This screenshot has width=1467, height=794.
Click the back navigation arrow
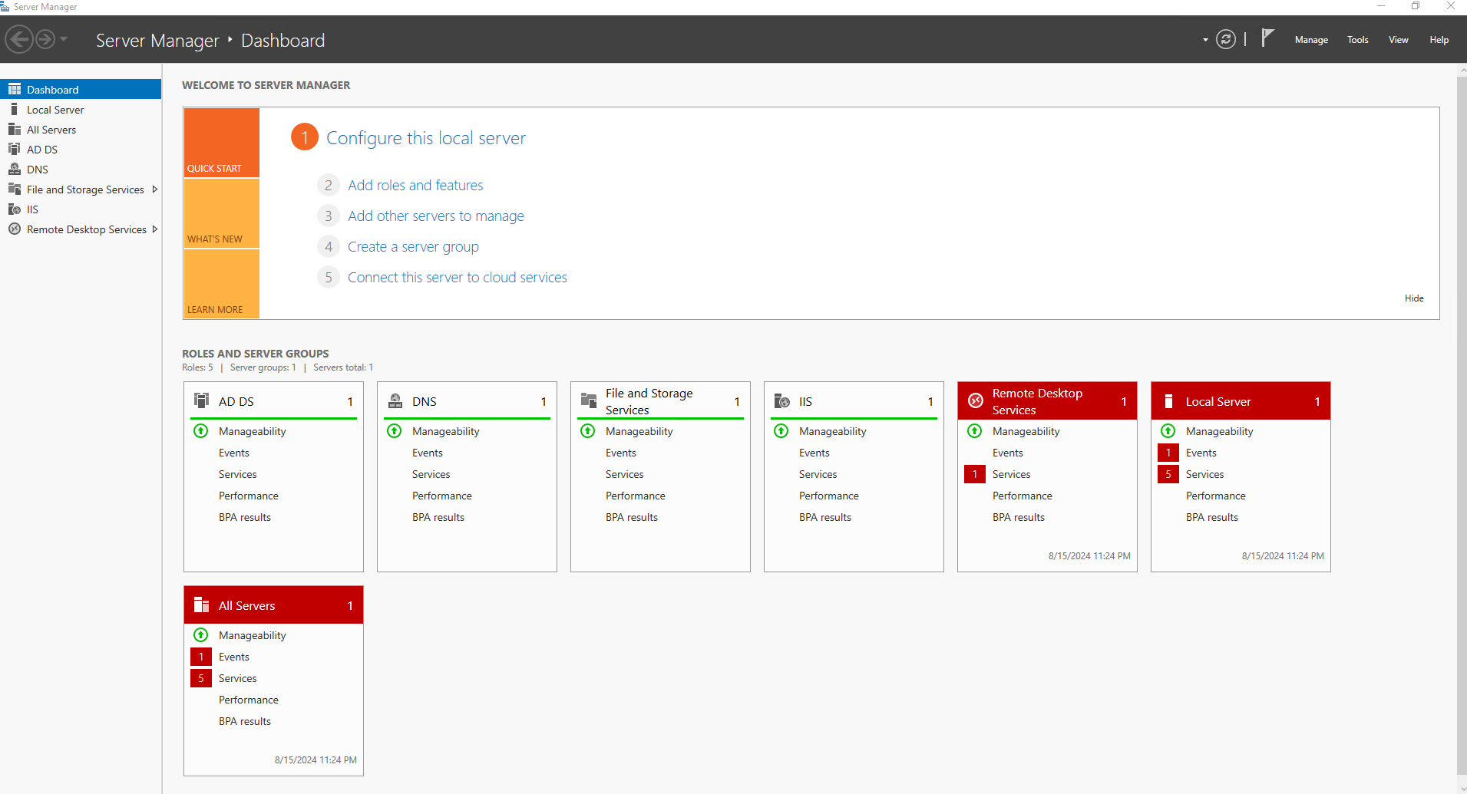20,39
